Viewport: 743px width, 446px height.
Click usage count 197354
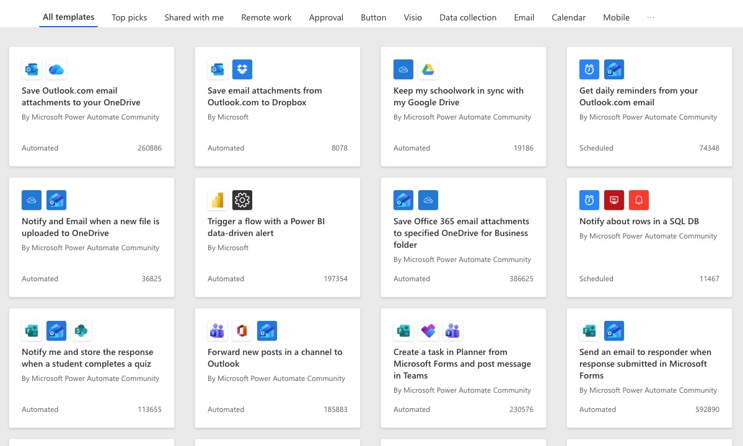point(335,278)
